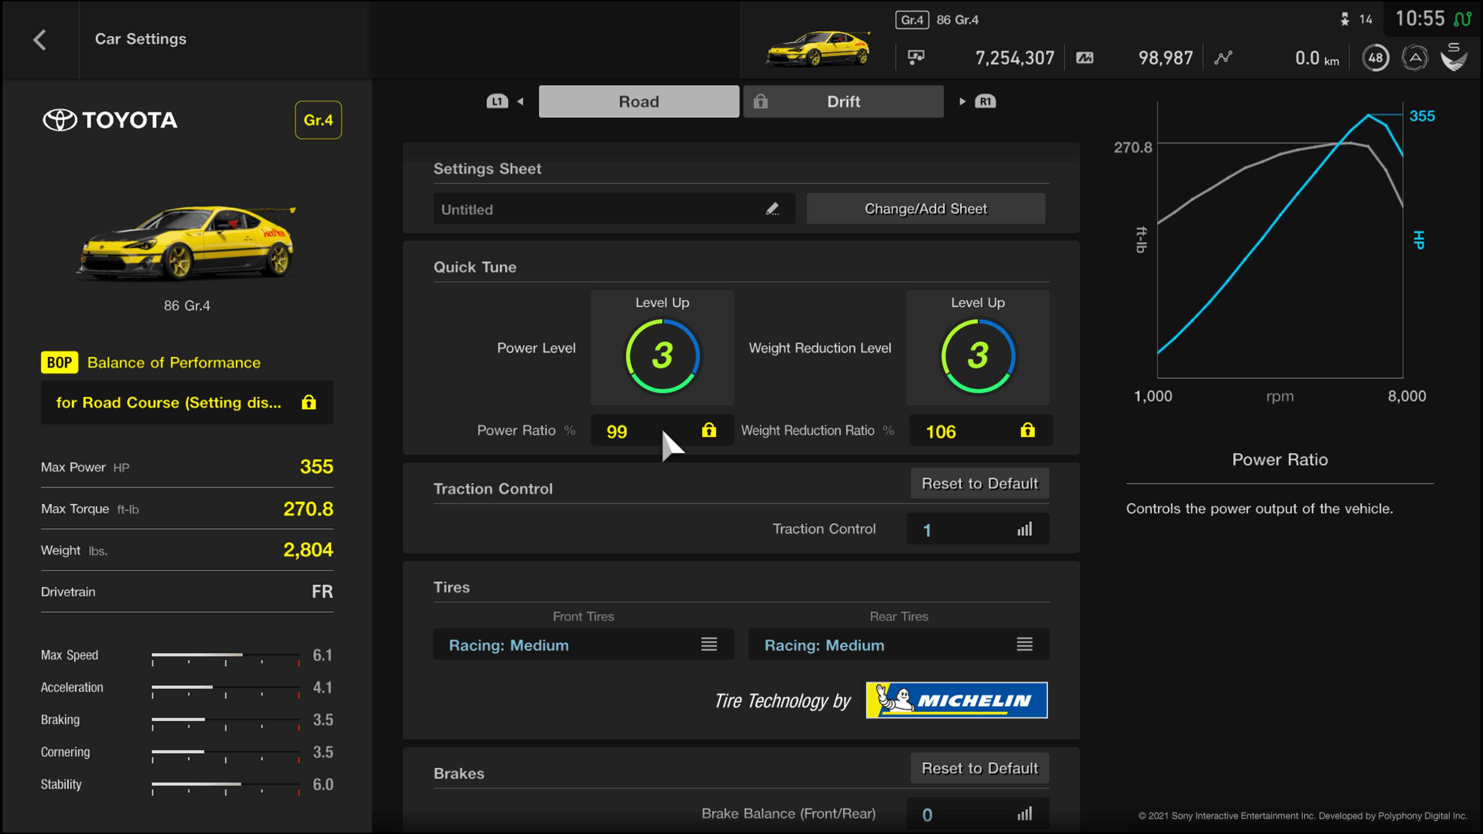The image size is (1483, 834).
Task: Click the Power Ratio lock icon
Action: pos(710,430)
